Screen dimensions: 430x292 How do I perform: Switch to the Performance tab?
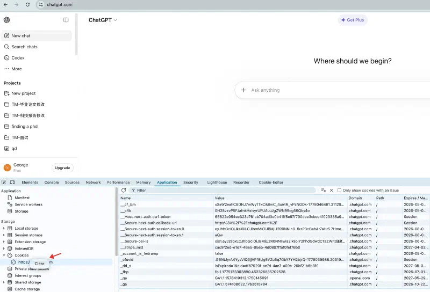click(x=118, y=182)
